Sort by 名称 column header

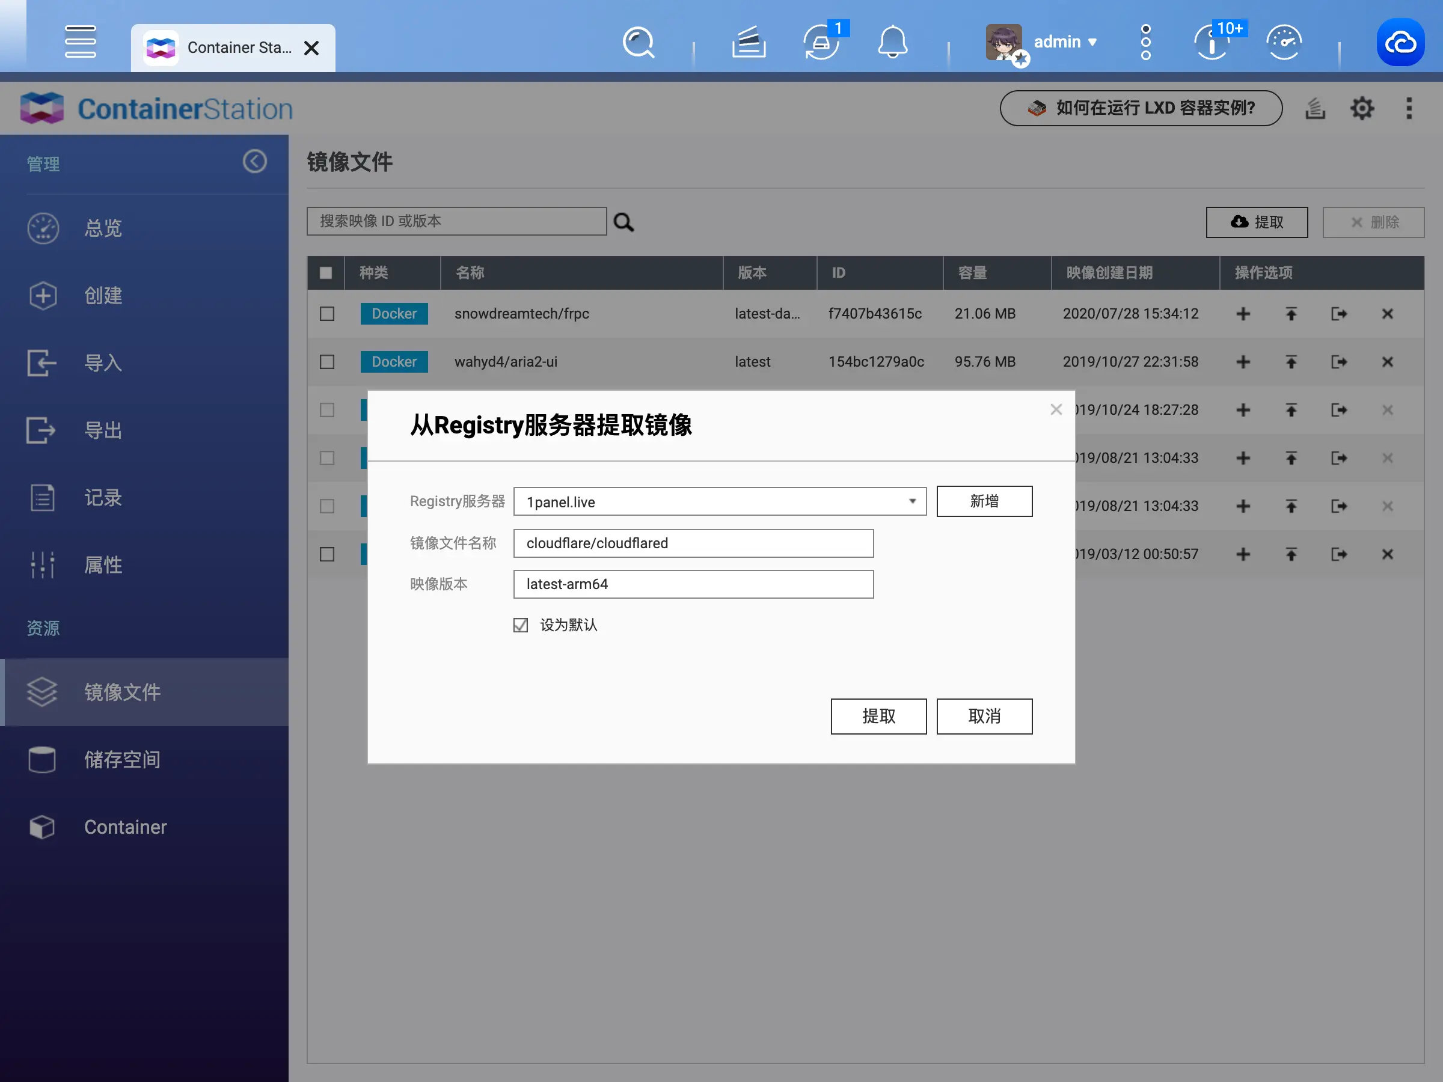(582, 273)
